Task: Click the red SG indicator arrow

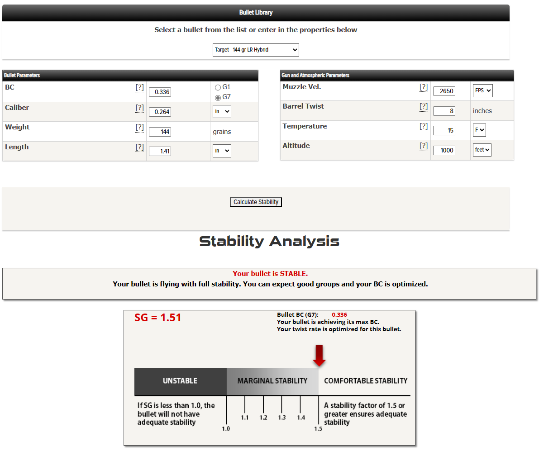Action: point(319,355)
